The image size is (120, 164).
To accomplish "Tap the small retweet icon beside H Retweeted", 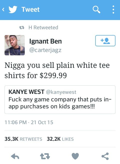I will [x=22, y=28].
